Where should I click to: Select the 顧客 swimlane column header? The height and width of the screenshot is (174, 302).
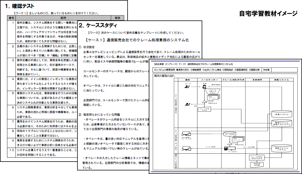click(x=188, y=80)
